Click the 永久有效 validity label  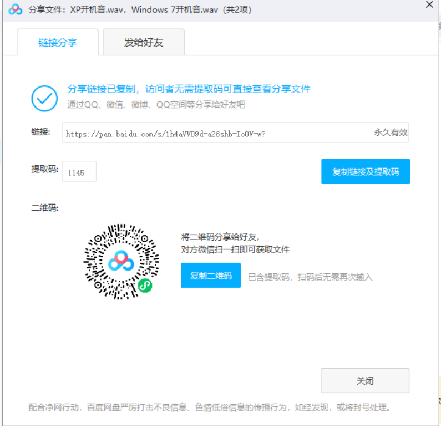pyautogui.click(x=391, y=133)
